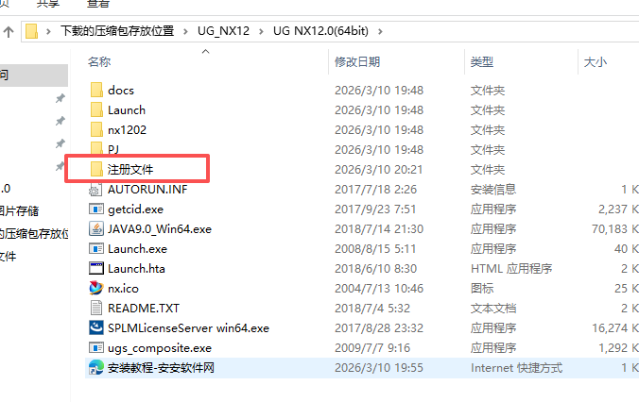Viewport: 639px width, 402px height.
Task: Navigate to 下载的压缩包存放位置 breadcrumb
Action: click(117, 31)
